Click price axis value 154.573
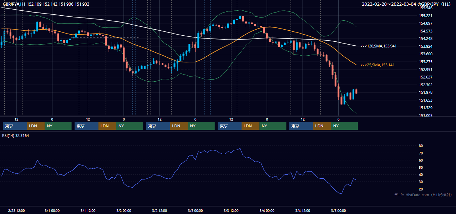456x214 pixels. 425,31
